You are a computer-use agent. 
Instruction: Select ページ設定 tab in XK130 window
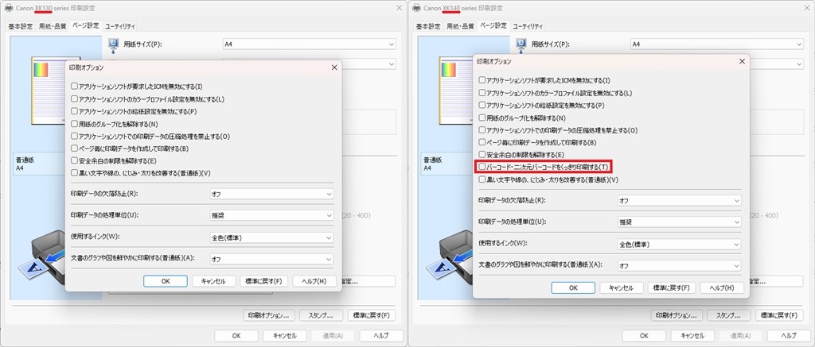click(86, 25)
